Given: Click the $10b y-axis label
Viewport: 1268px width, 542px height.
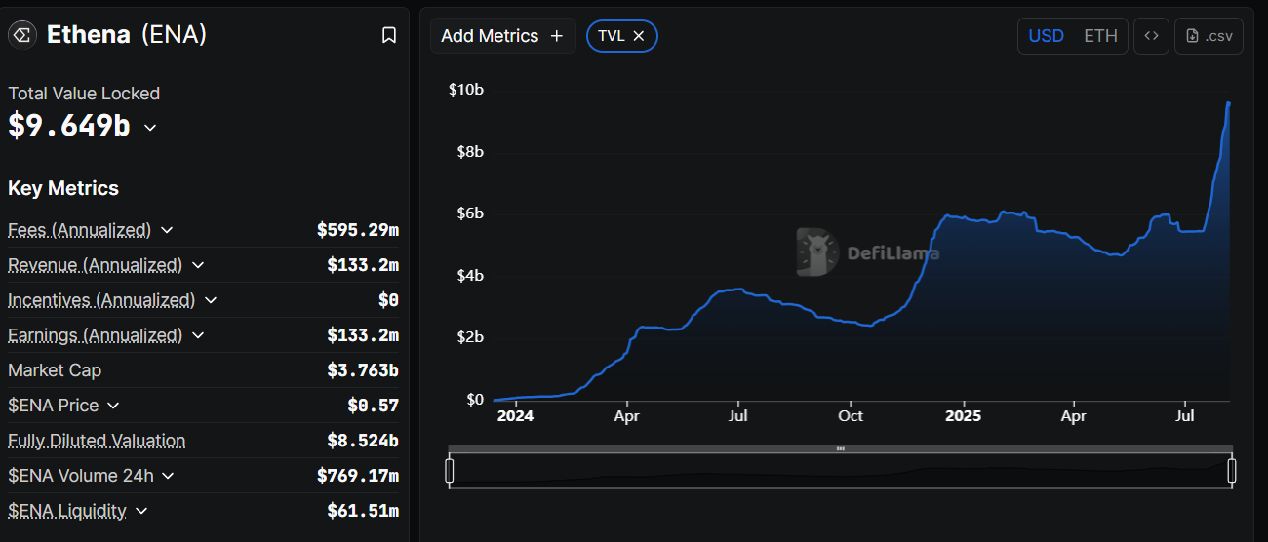Looking at the screenshot, I should click(466, 90).
